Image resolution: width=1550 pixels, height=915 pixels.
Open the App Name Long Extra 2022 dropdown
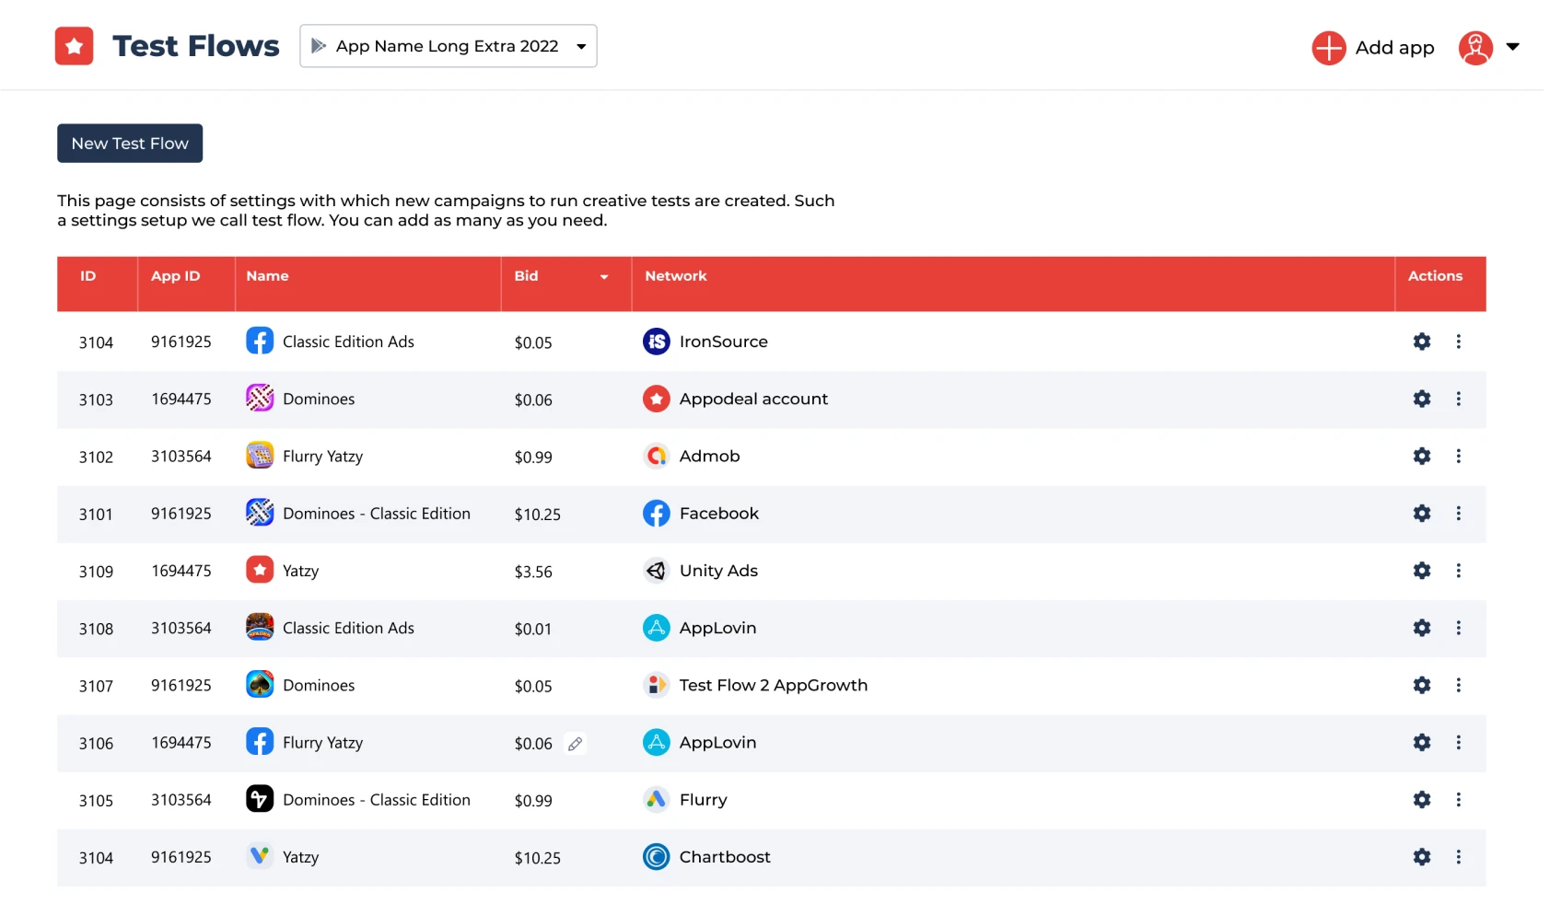[448, 46]
